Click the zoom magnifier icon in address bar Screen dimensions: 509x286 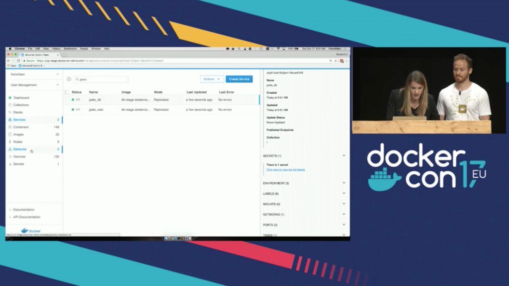click(x=331, y=61)
